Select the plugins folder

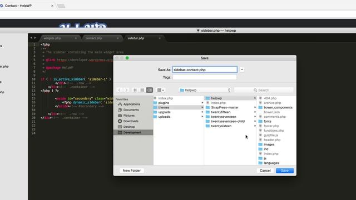164,103
